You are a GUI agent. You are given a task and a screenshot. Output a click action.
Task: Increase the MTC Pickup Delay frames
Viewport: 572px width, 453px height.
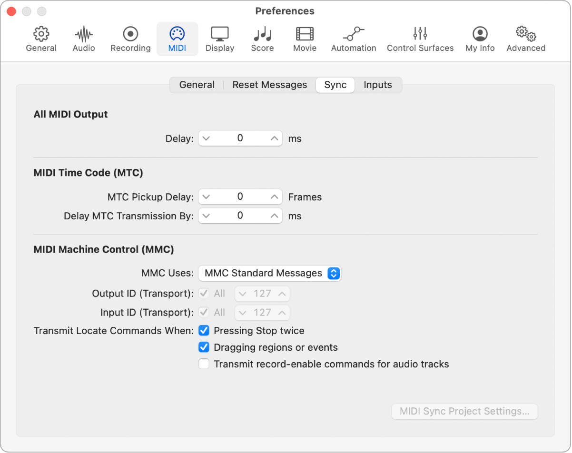tap(274, 197)
